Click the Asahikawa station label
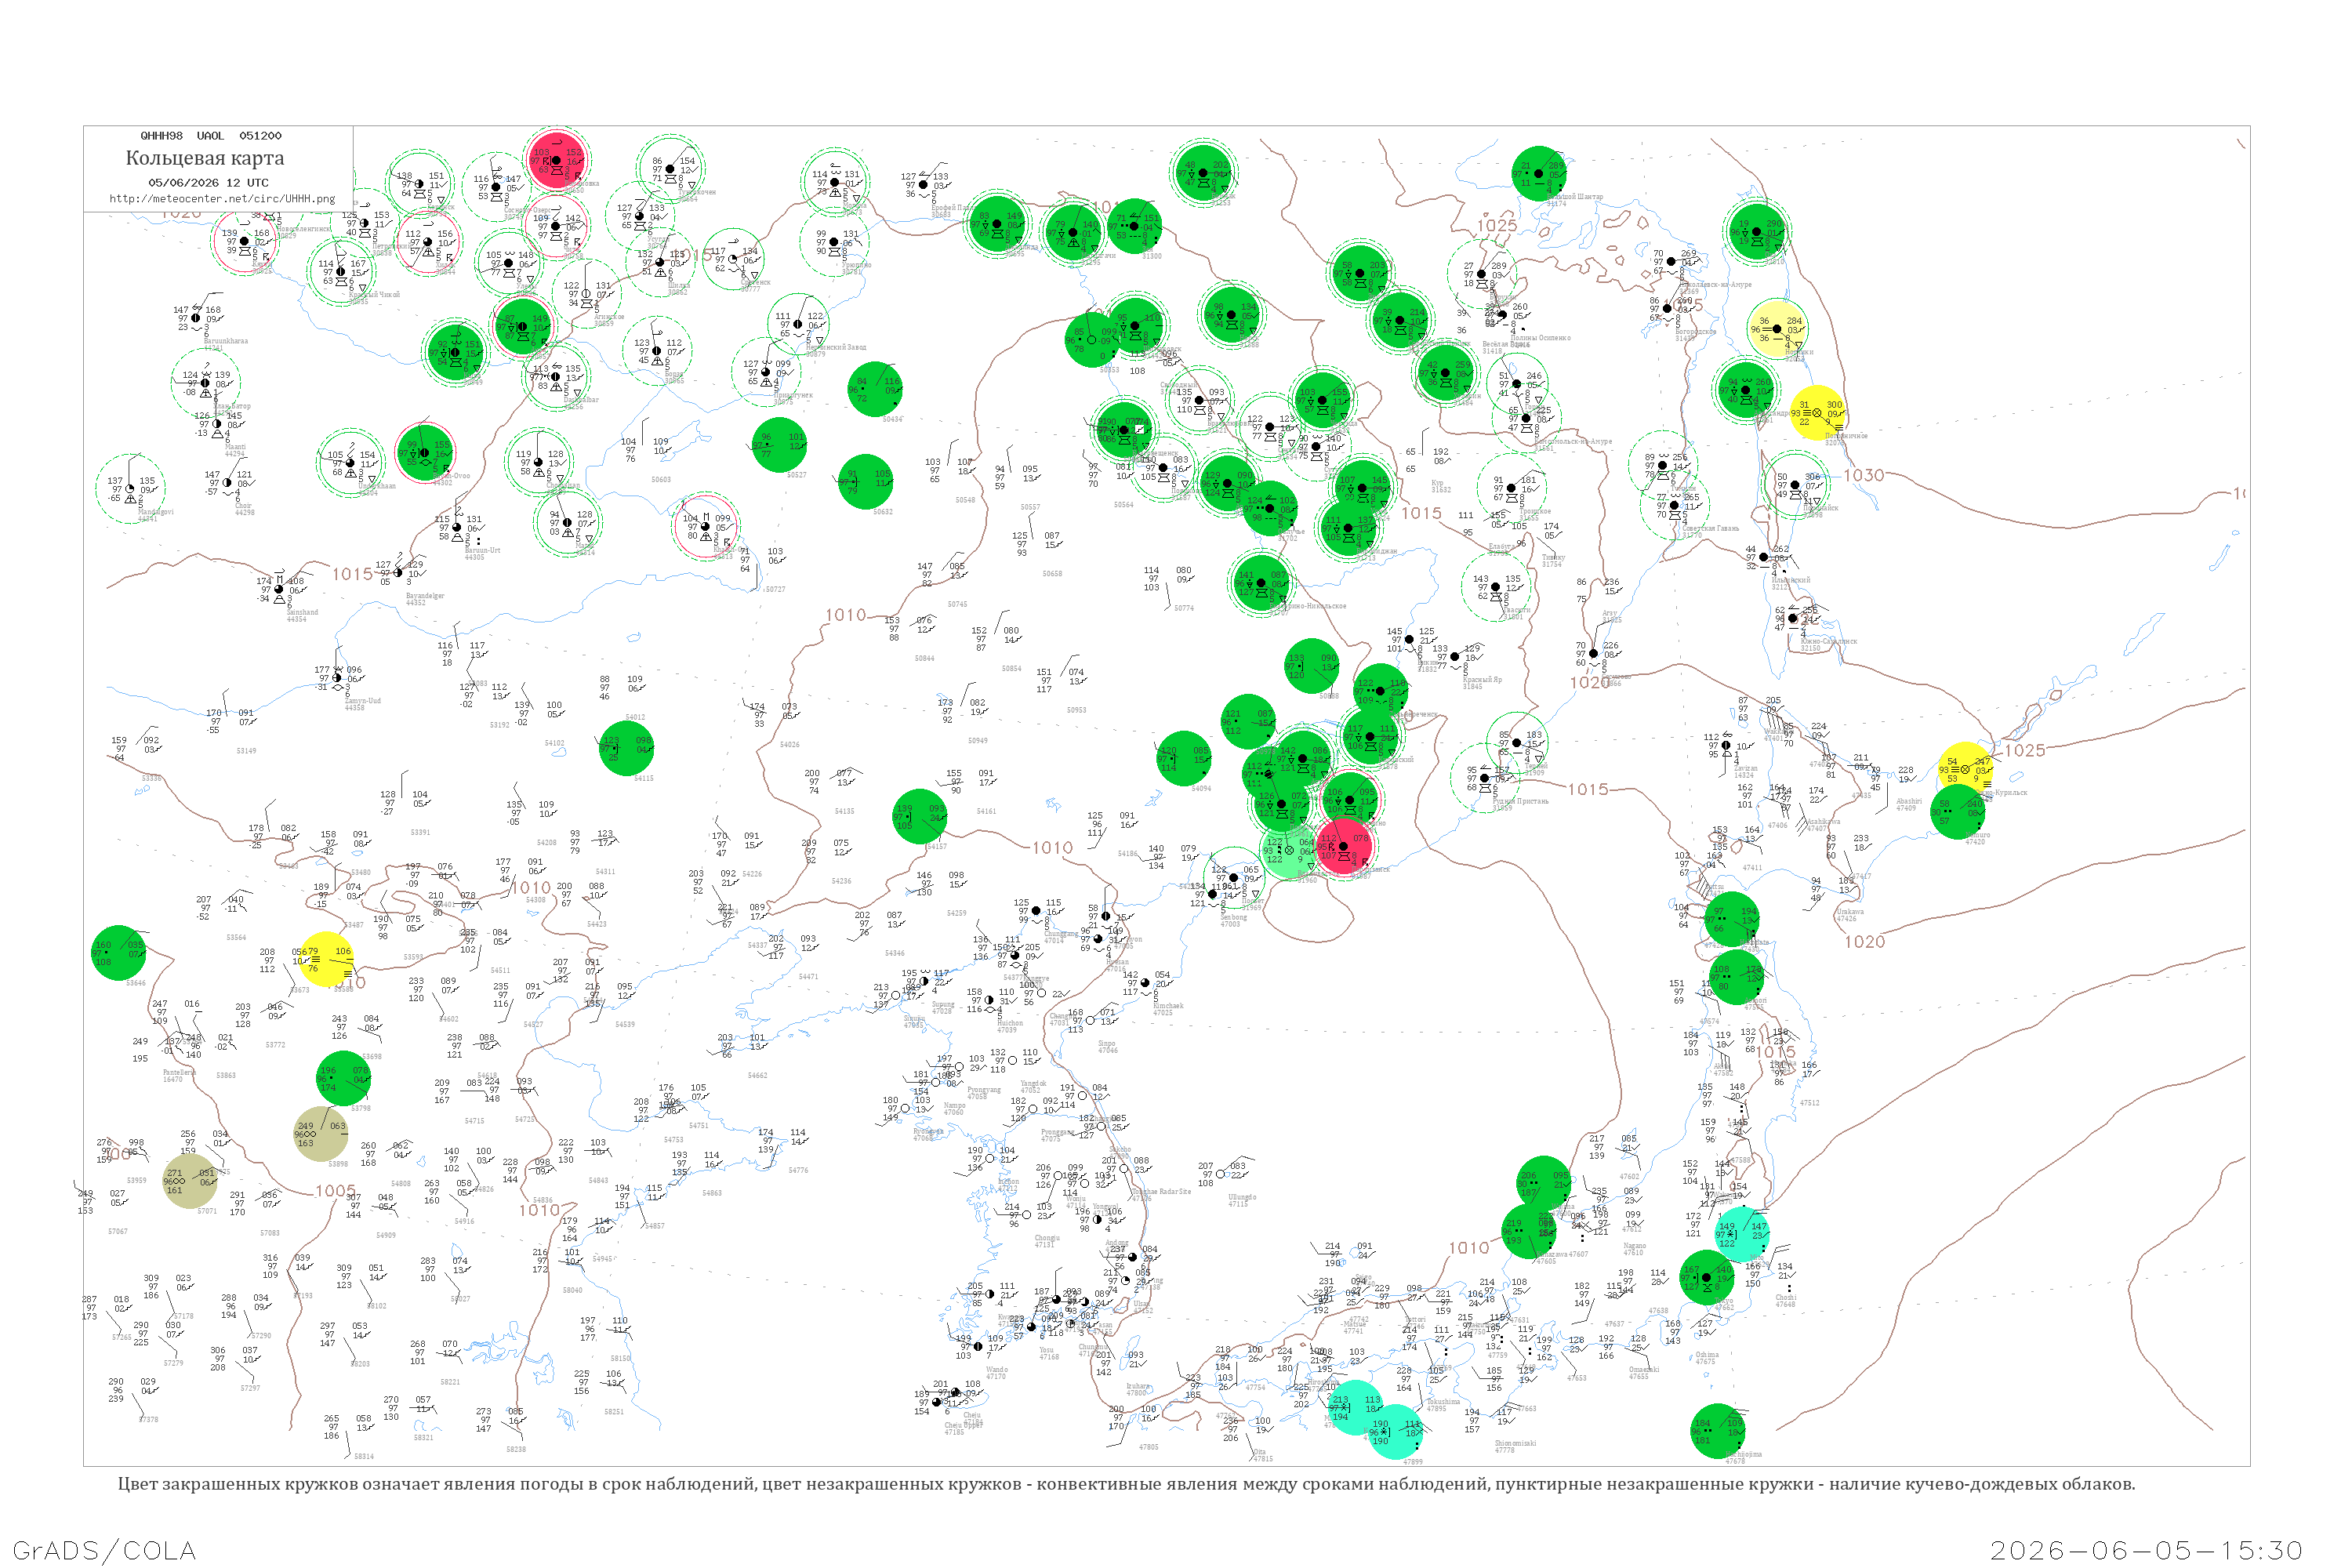This screenshot has width=2352, height=1568. 1823,822
